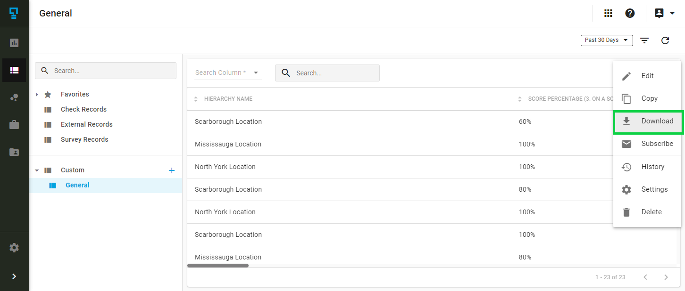The image size is (685, 291).
Task: Open the briefcase sidebar icon
Action: click(x=14, y=125)
